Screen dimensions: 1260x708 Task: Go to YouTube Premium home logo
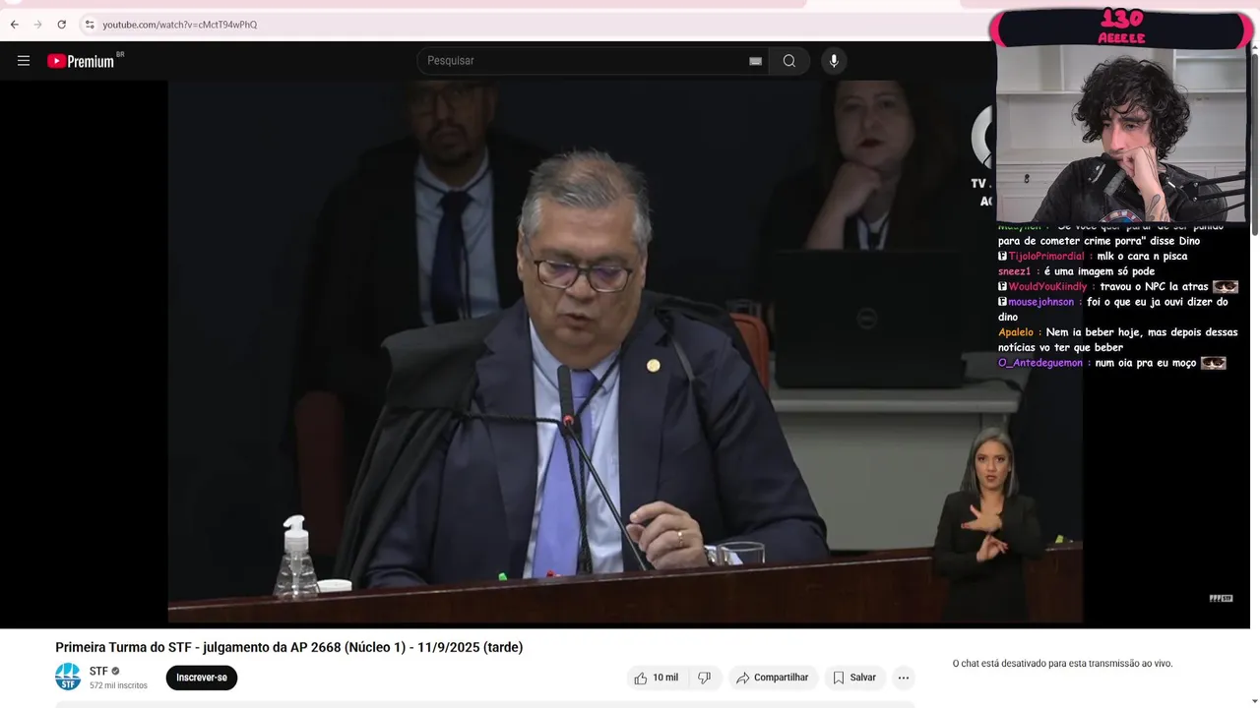(82, 61)
